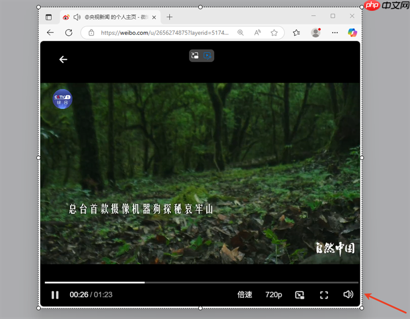Seek using the video progress bar
This screenshot has width=410, height=319.
202,283
